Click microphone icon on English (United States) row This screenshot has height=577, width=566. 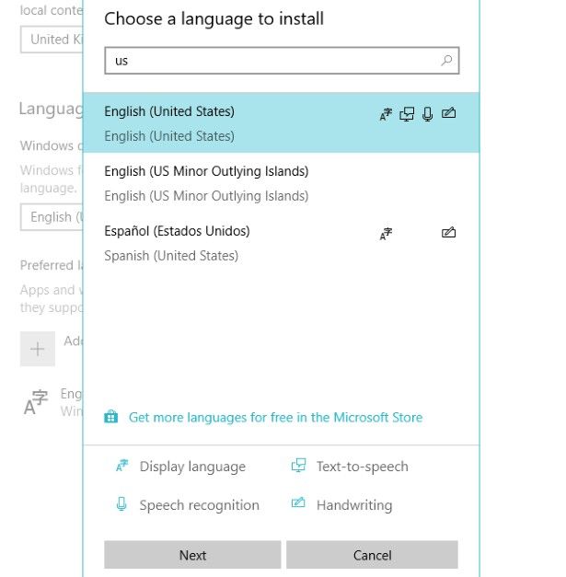pyautogui.click(x=427, y=115)
